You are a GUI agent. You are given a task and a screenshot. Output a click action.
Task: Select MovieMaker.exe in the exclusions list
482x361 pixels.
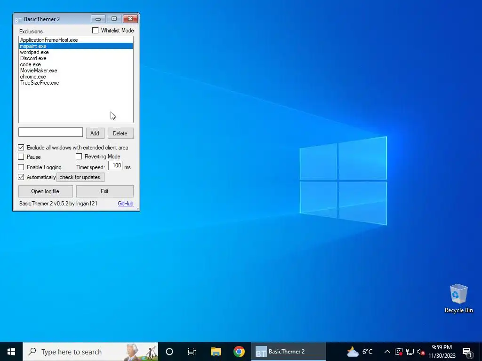(x=76, y=71)
